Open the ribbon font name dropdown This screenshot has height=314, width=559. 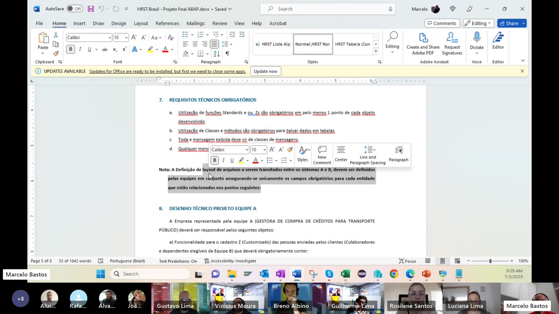[109, 38]
